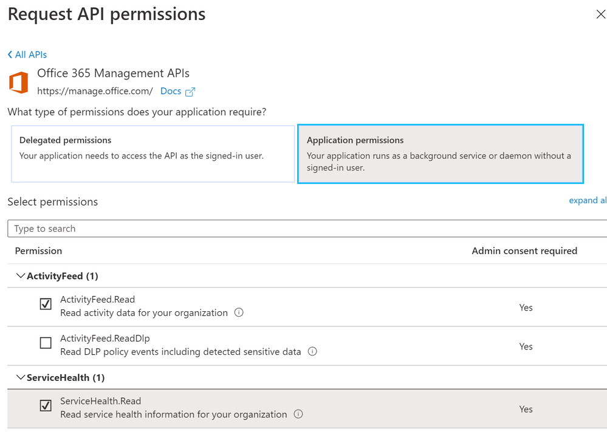Click Yes in the ServiceHealth.Read row
The image size is (607, 441).
526,409
